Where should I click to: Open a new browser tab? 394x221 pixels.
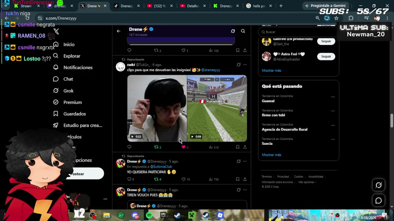pos(281,6)
